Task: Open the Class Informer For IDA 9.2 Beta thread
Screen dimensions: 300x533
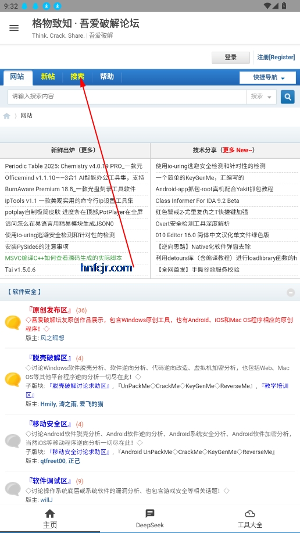Action: (197, 201)
